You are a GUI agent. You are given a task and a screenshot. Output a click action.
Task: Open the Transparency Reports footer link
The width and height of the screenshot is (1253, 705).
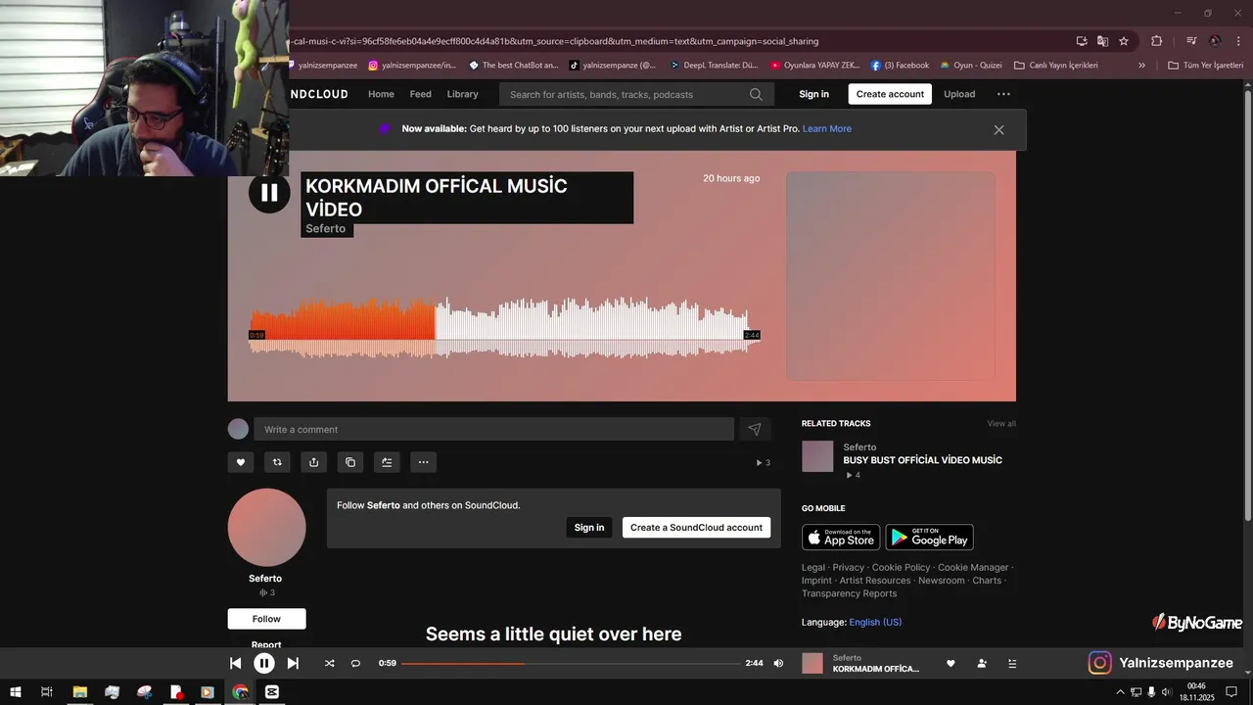849,593
